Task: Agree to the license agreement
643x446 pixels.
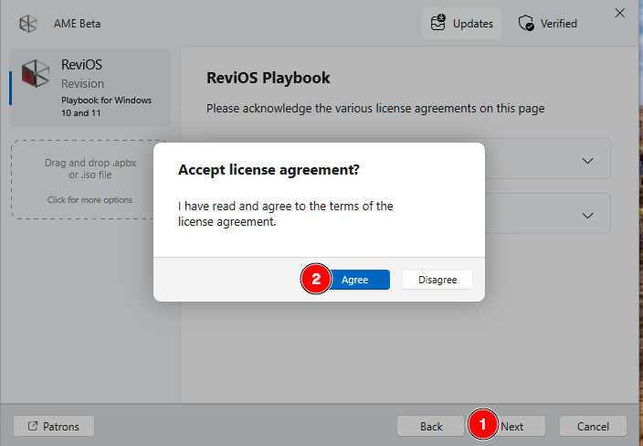Action: (355, 280)
